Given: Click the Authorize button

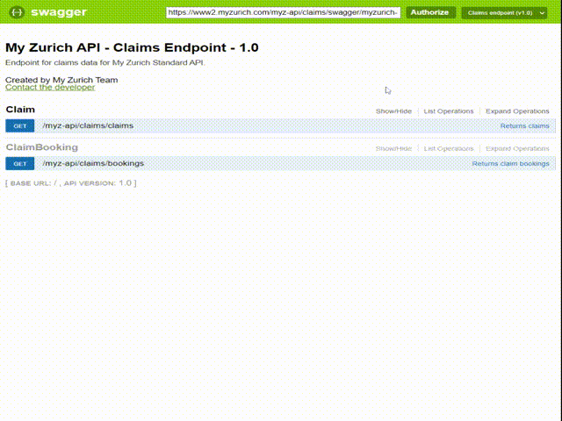Looking at the screenshot, I should (x=429, y=12).
